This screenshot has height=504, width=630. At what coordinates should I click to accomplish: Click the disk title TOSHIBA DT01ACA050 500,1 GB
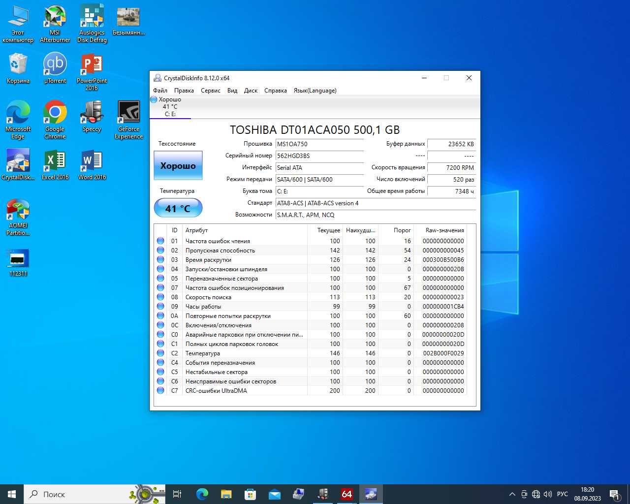(x=315, y=130)
